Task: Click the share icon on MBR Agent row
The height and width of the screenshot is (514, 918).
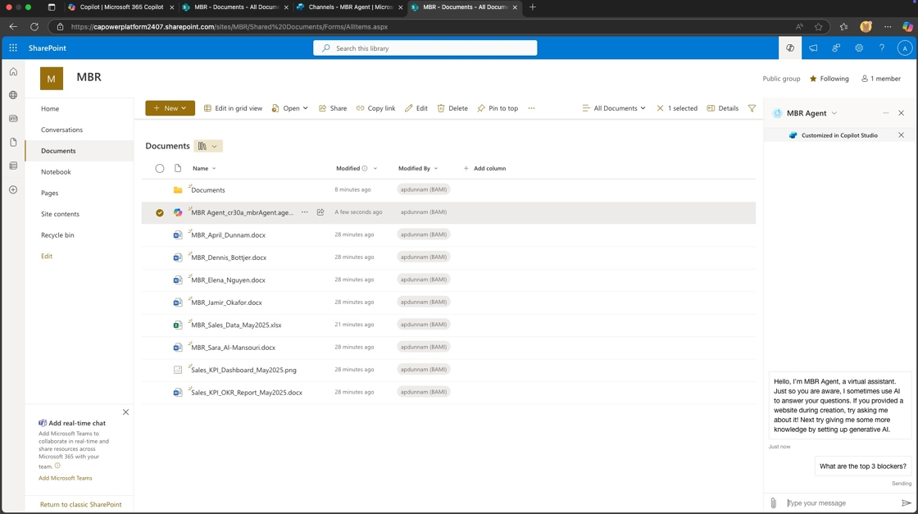Action: pyautogui.click(x=320, y=212)
